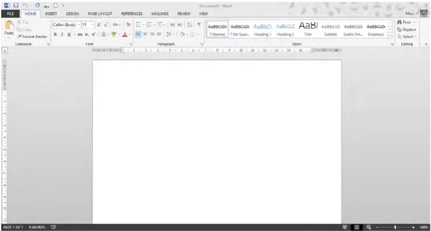Click the Text Effects outlined A icon
The image size is (431, 231).
pyautogui.click(x=104, y=34)
